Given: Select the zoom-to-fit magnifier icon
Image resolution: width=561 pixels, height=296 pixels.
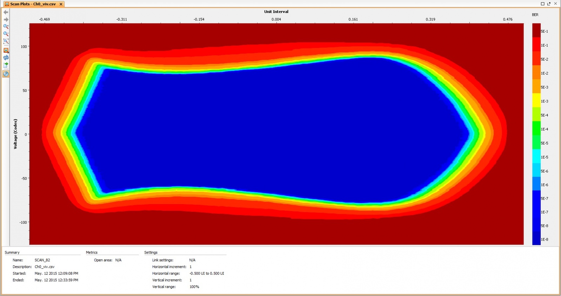Looking at the screenshot, I should (x=6, y=41).
